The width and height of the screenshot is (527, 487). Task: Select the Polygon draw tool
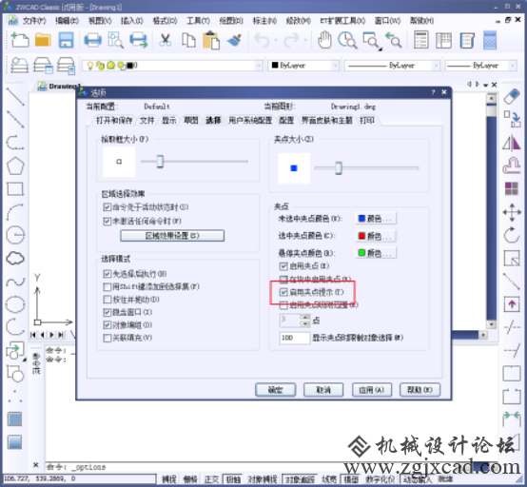(x=15, y=166)
